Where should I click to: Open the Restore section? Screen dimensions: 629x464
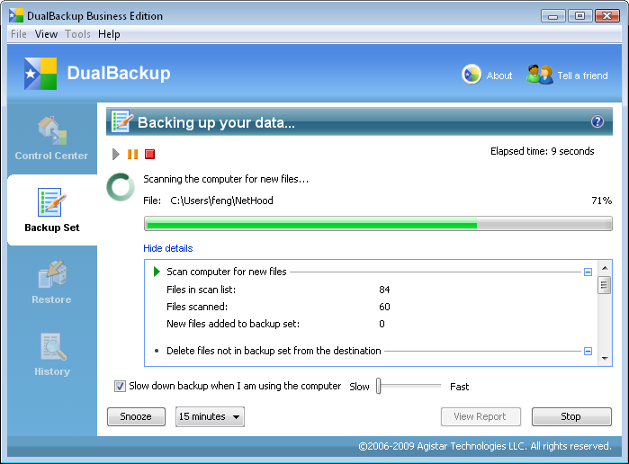coord(52,282)
